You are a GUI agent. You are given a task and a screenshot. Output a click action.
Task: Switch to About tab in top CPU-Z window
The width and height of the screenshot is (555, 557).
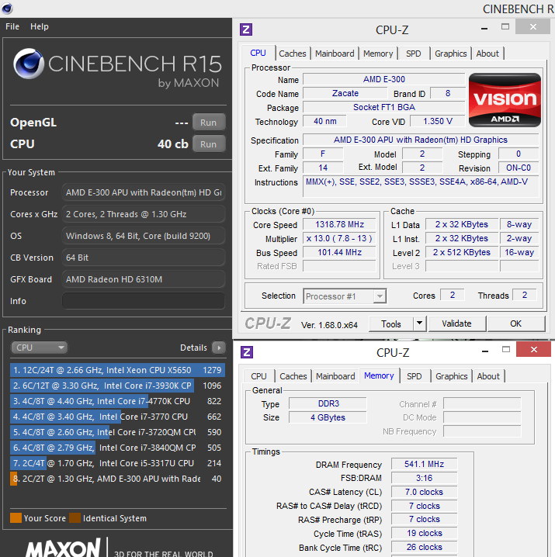pos(487,54)
